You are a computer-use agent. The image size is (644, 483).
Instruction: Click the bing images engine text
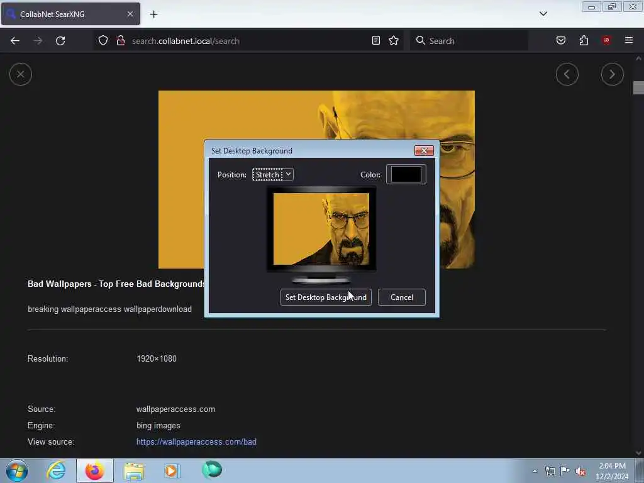coord(158,426)
